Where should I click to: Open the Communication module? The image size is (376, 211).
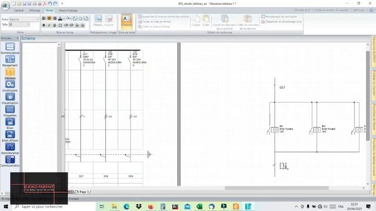10,161
